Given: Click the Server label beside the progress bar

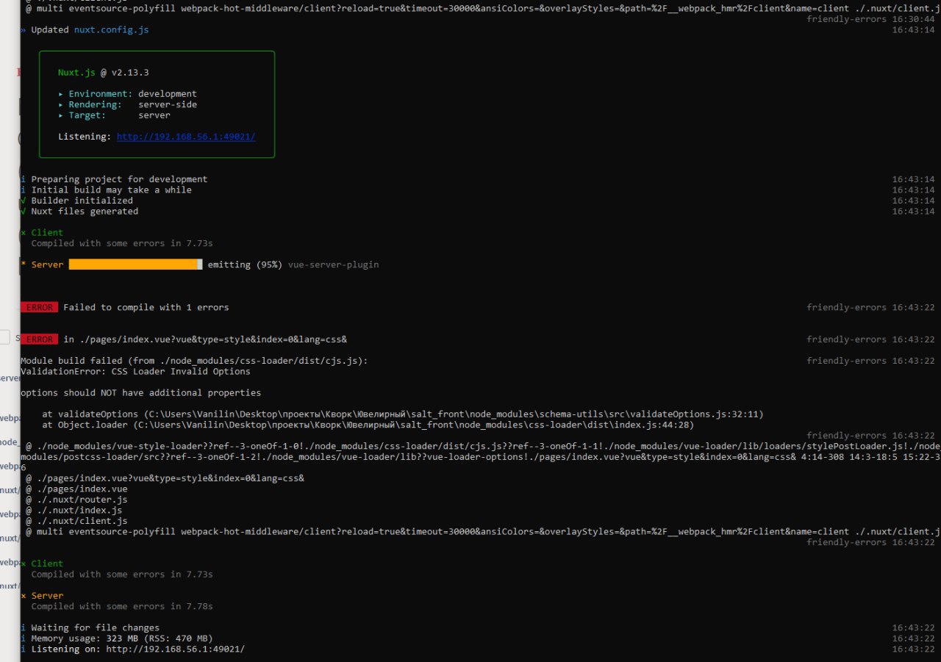Looking at the screenshot, I should pos(47,265).
